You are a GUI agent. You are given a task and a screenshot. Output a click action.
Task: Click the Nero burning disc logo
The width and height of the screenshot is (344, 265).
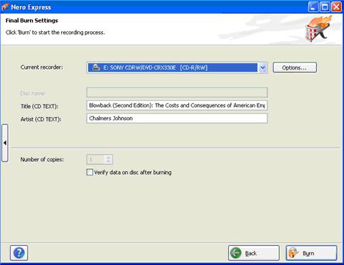[x=318, y=29]
